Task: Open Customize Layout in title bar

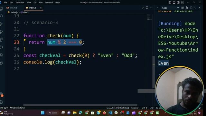Action: 183,3
